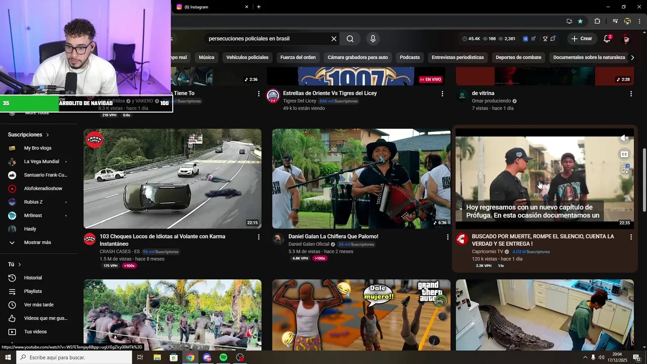Switch to the Instagram browser tab

[x=212, y=7]
